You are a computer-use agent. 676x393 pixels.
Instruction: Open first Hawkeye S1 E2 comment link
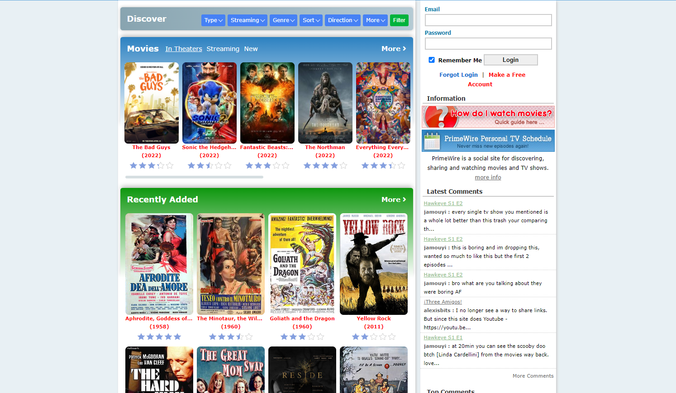(x=443, y=204)
